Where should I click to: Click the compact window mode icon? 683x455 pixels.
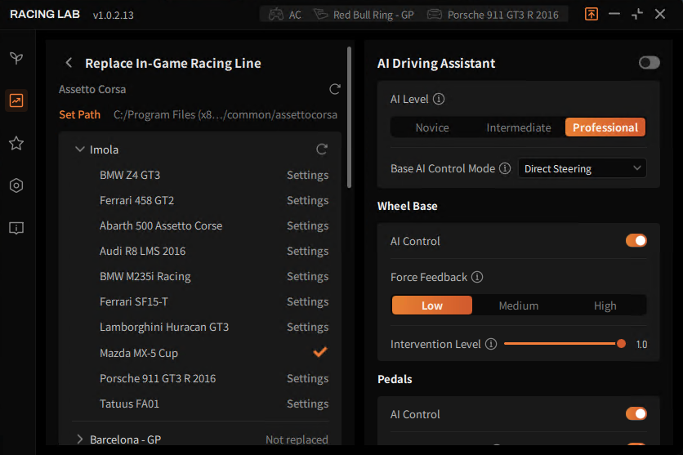[636, 15]
